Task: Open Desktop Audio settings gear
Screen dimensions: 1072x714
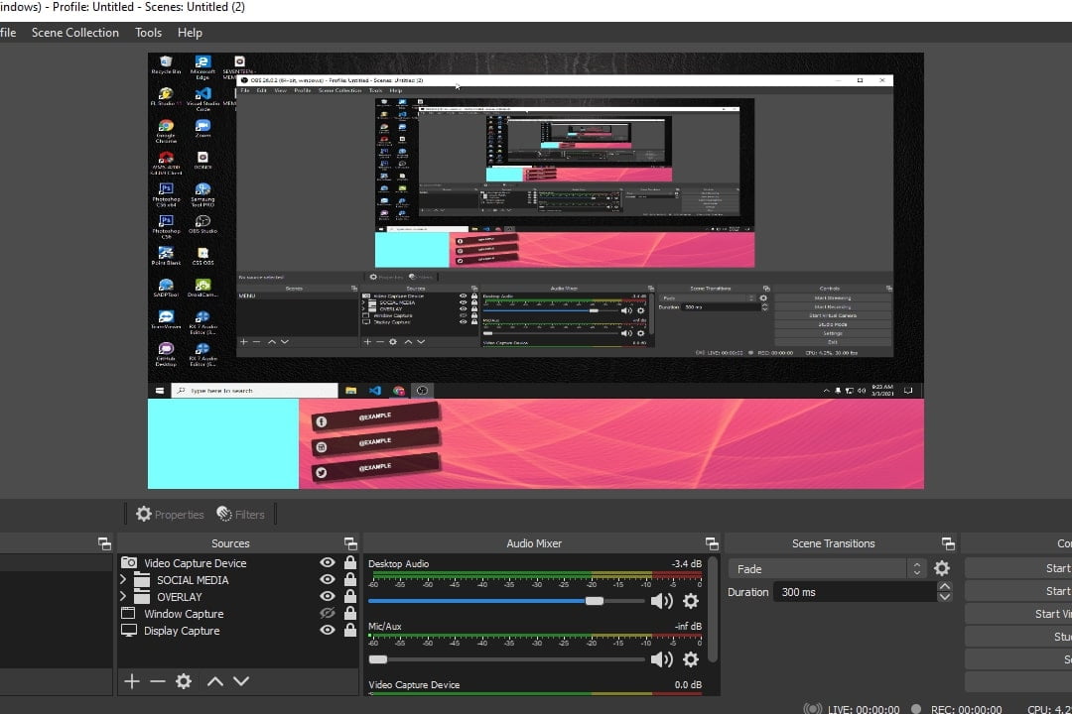Action: pyautogui.click(x=691, y=601)
